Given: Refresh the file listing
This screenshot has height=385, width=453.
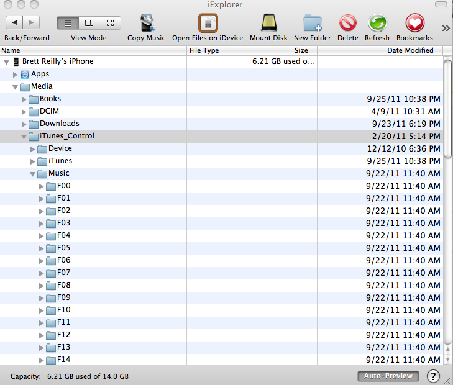Looking at the screenshot, I should 377,23.
